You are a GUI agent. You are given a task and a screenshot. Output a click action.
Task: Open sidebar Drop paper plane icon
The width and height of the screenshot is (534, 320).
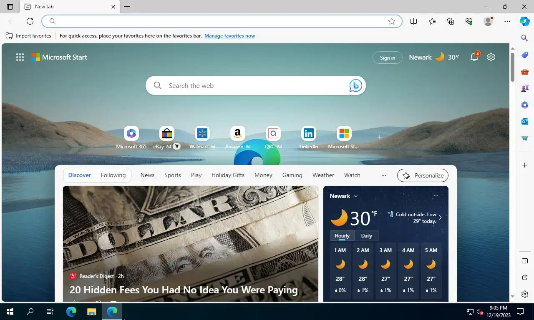click(x=525, y=138)
